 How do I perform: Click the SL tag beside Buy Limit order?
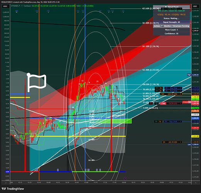tap(160, 122)
